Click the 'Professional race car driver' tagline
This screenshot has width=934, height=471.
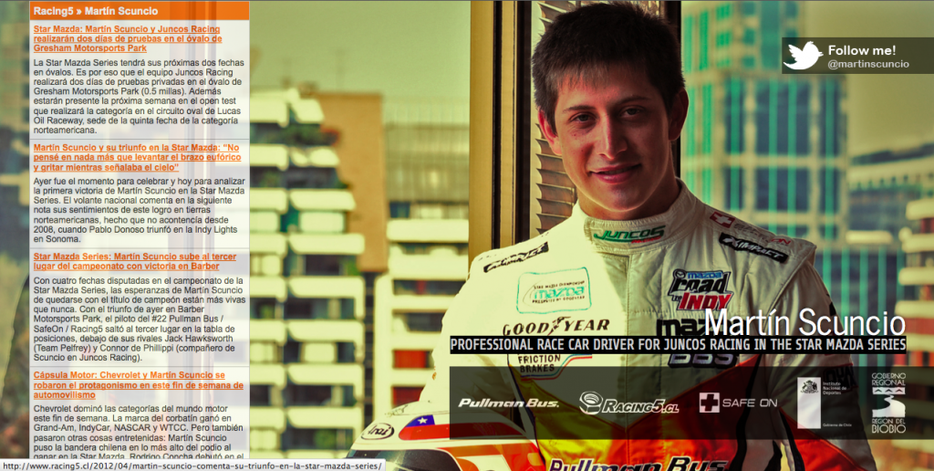(678, 345)
